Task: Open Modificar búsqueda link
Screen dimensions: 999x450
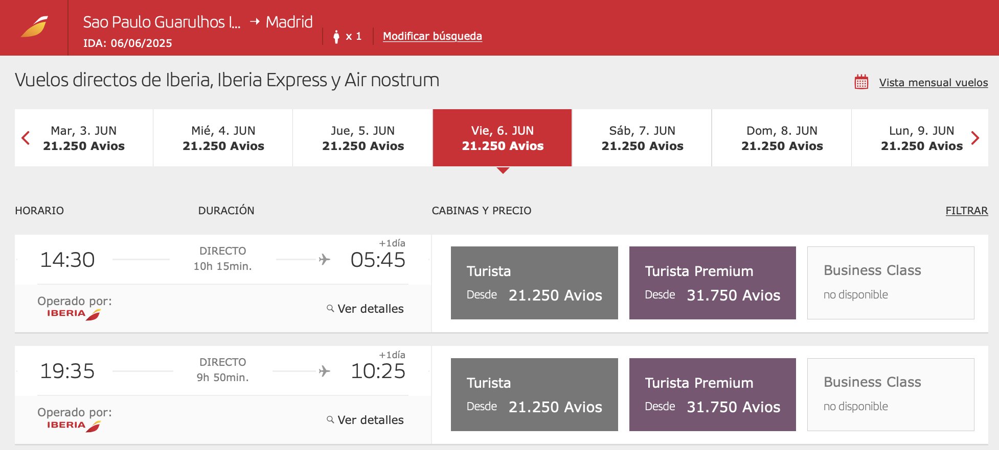Action: pos(432,36)
